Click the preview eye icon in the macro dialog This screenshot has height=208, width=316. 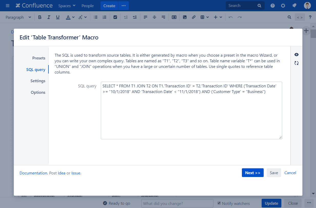(x=297, y=55)
